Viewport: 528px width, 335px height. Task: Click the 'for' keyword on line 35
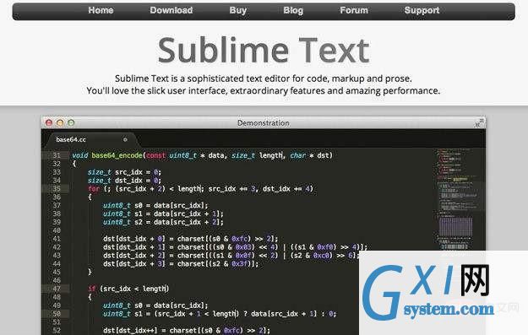tap(94, 189)
